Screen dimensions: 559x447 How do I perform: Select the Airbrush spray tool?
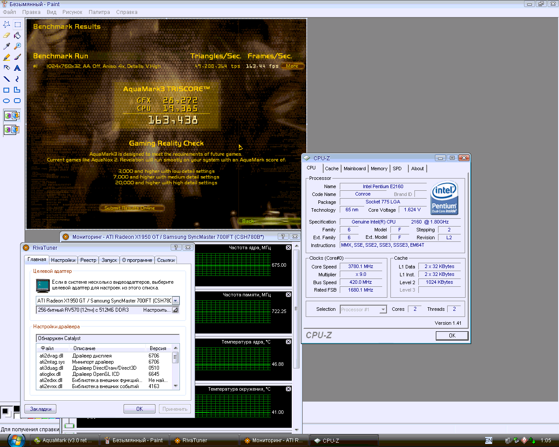point(7,68)
